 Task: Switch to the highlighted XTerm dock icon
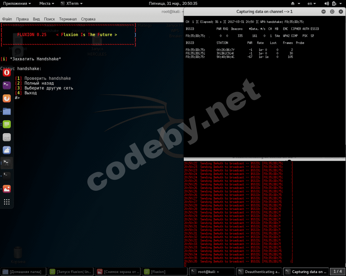point(7,163)
